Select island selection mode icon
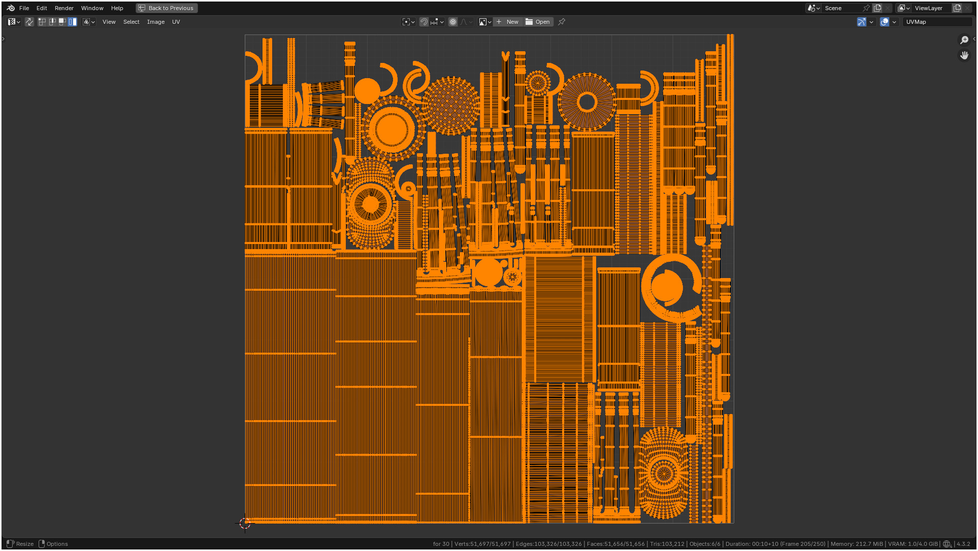978x551 pixels. point(73,22)
